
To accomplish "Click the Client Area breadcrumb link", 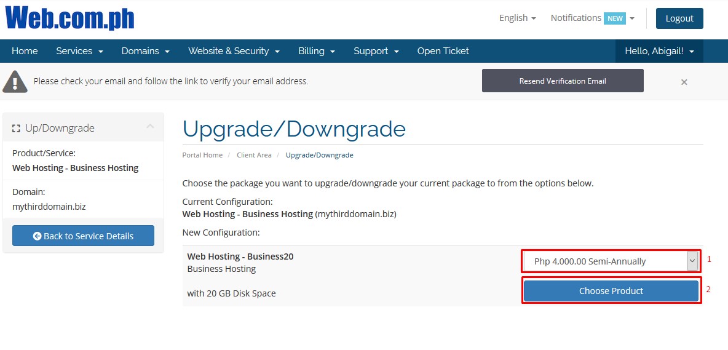I will (x=254, y=155).
